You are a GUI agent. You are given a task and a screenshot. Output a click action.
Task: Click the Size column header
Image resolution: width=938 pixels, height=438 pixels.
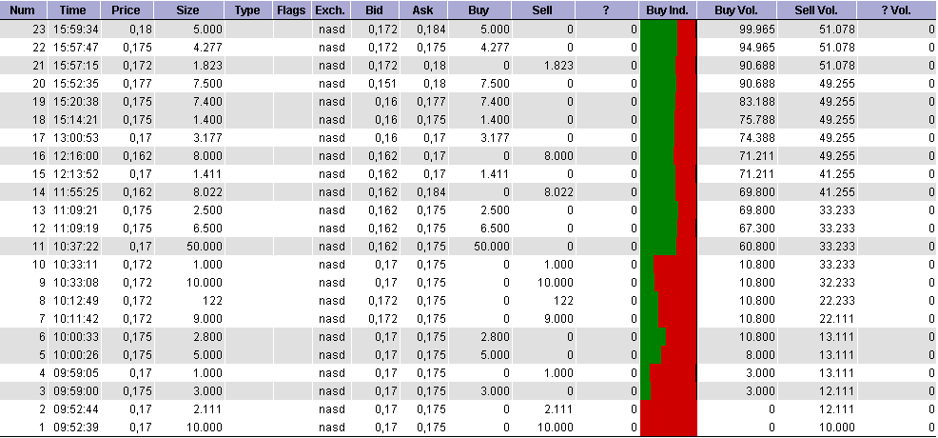click(x=188, y=10)
